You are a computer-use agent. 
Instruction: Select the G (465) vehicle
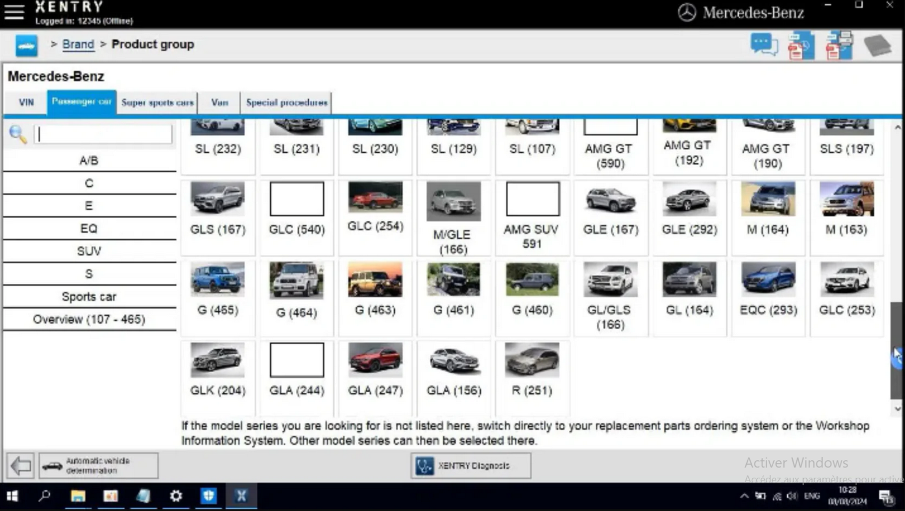218,297
